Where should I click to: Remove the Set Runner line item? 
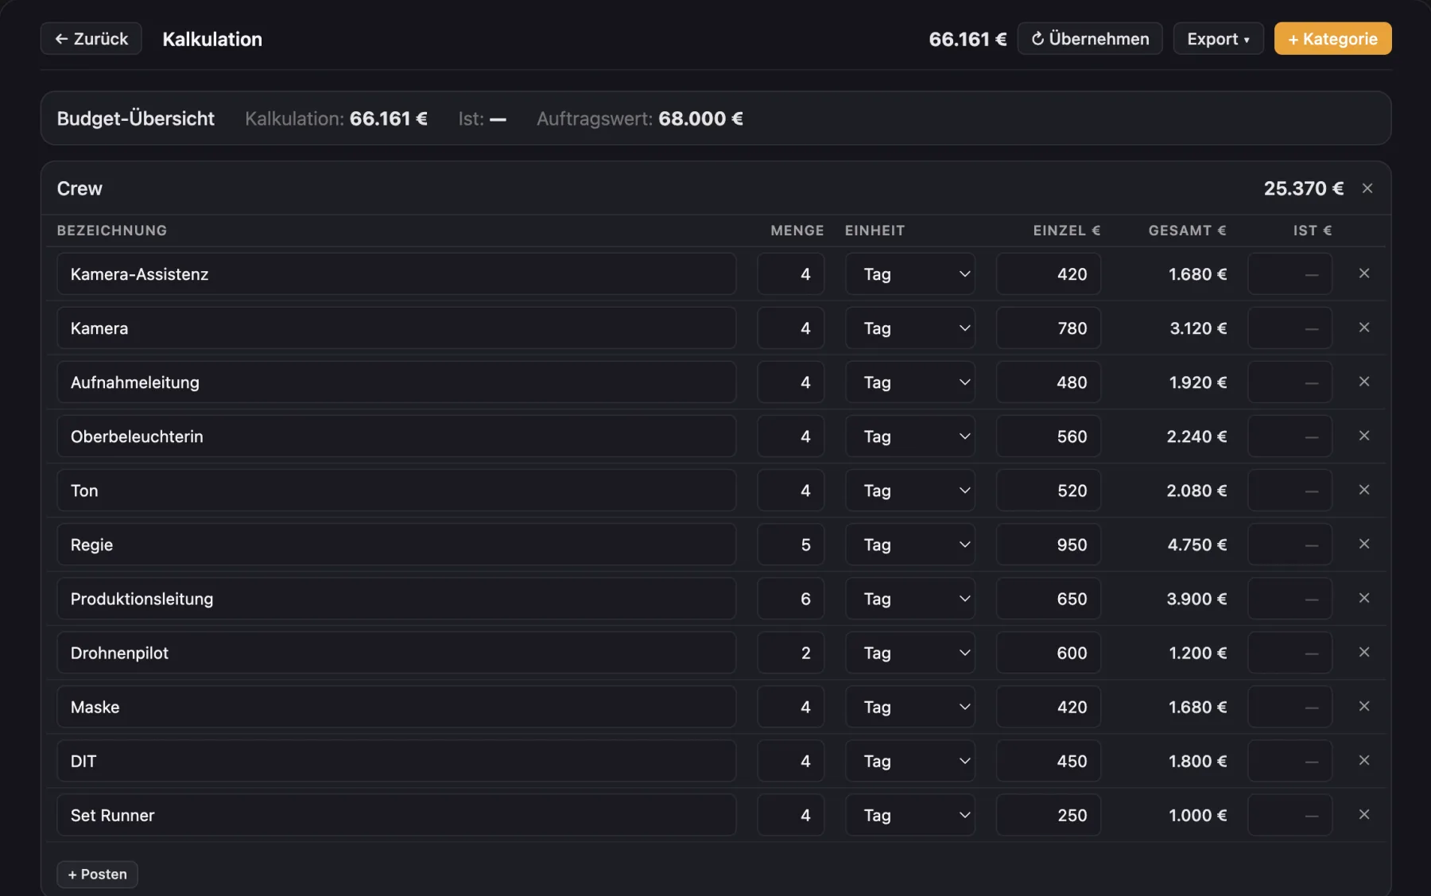(x=1363, y=814)
